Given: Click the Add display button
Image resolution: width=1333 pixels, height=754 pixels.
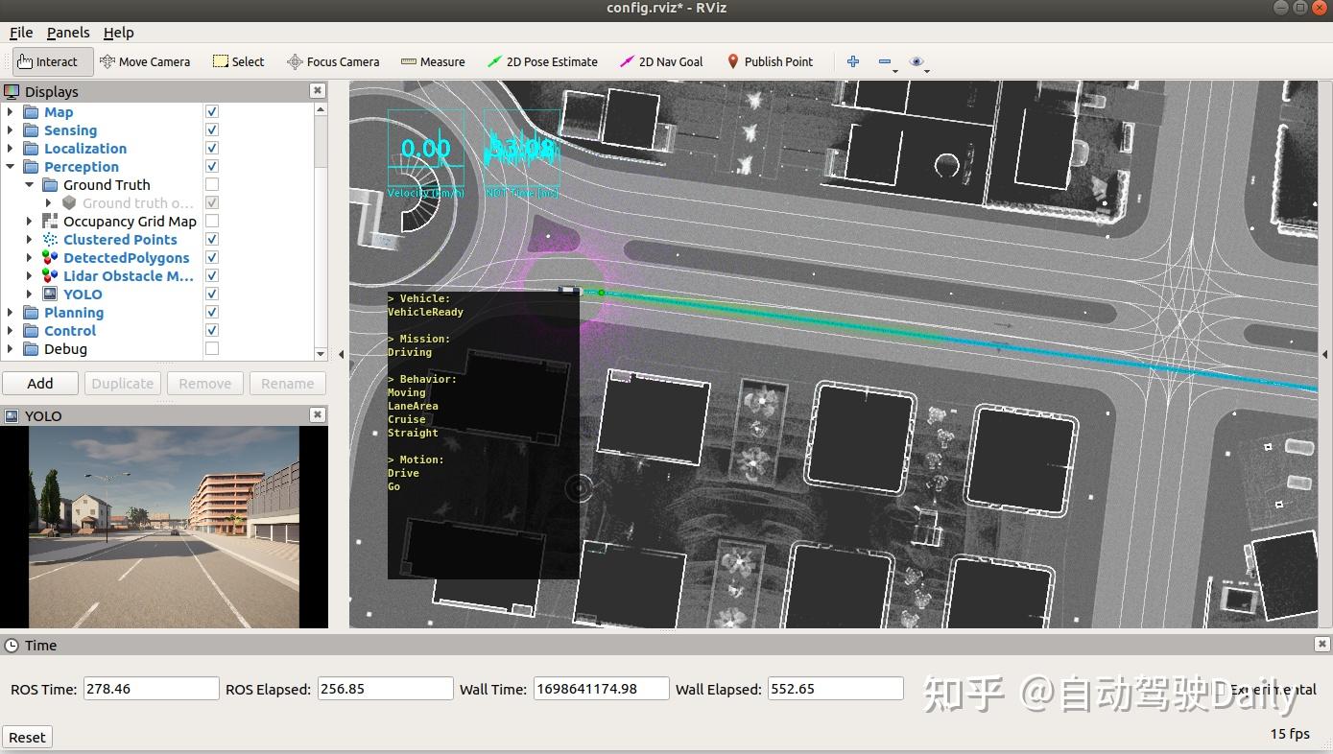Looking at the screenshot, I should coord(40,384).
